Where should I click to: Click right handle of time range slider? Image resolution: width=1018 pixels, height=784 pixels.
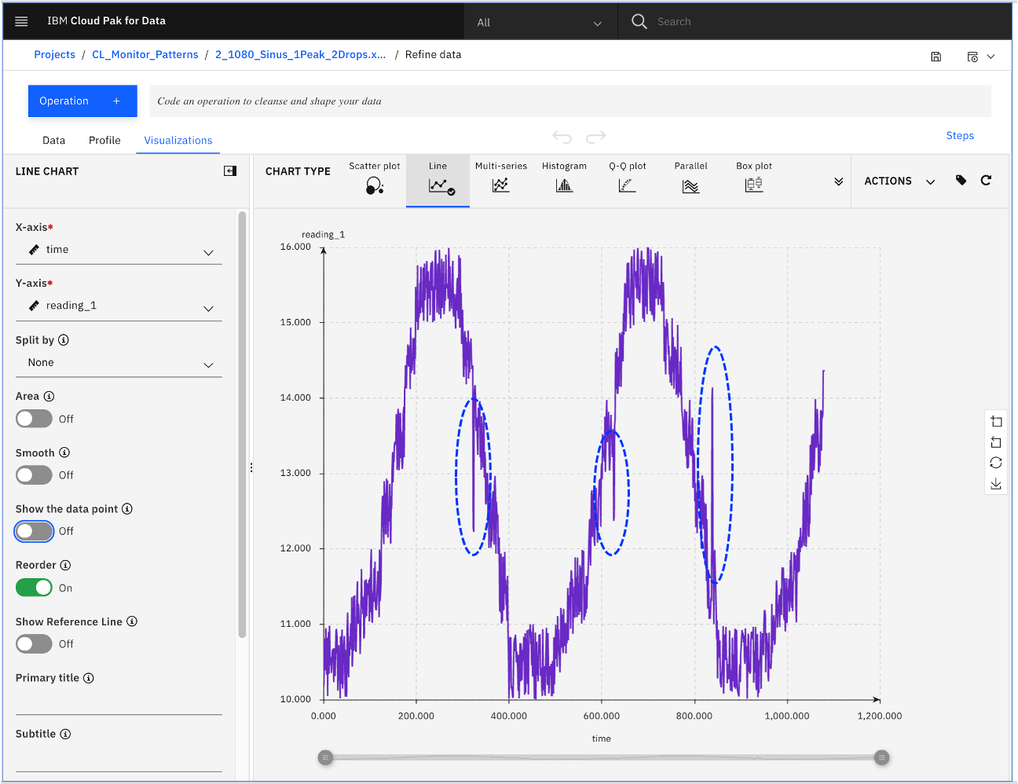(882, 757)
